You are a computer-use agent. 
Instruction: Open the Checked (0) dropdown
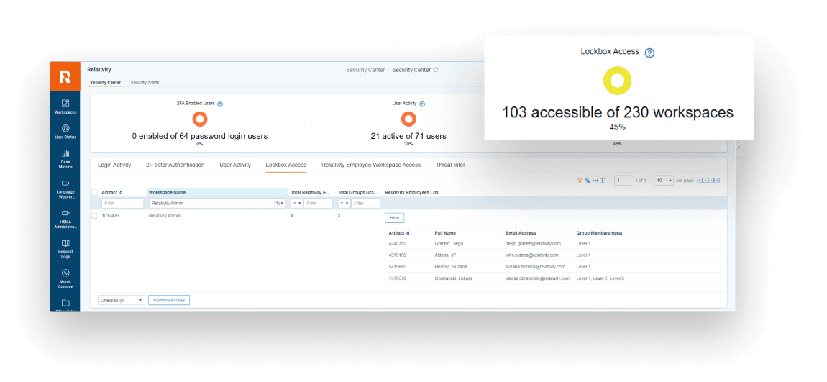122,300
